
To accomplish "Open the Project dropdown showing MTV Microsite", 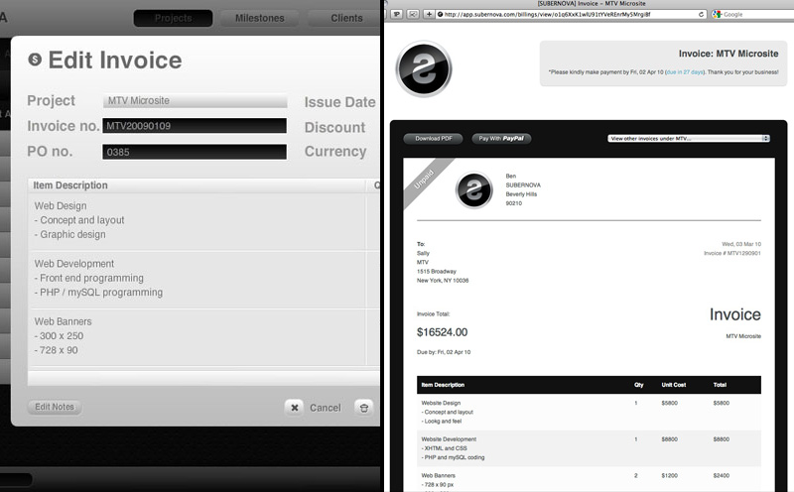I will coord(195,101).
